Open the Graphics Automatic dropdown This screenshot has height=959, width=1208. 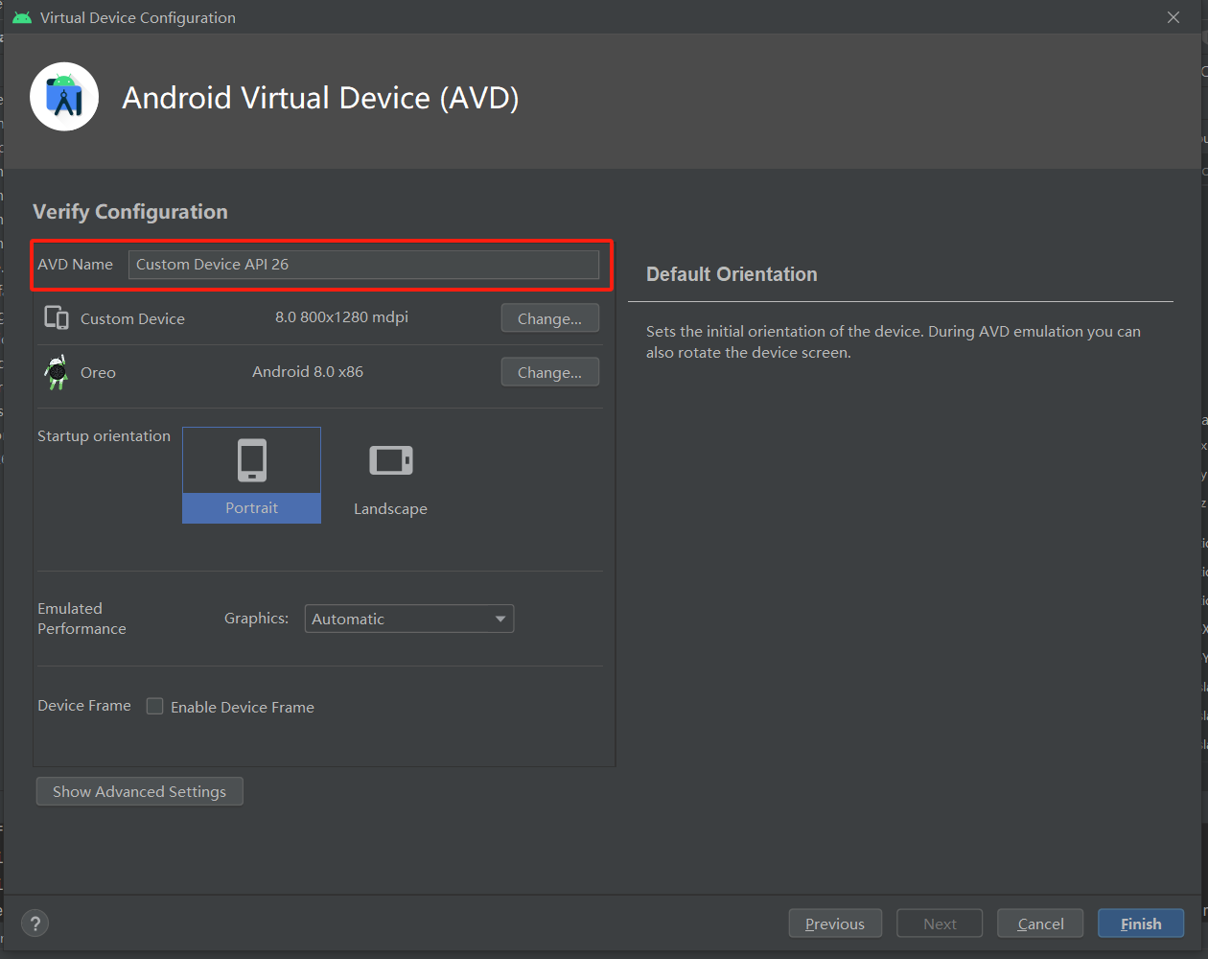(409, 619)
